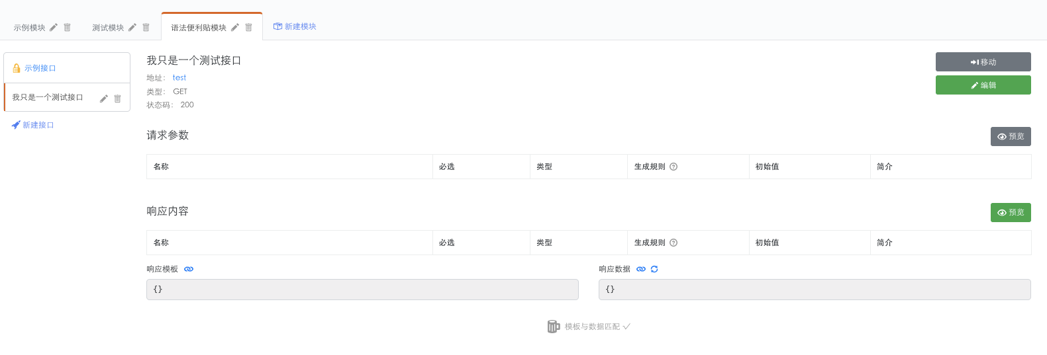Click into the 响应数据 code field
This screenshot has height=355, width=1047.
[815, 290]
